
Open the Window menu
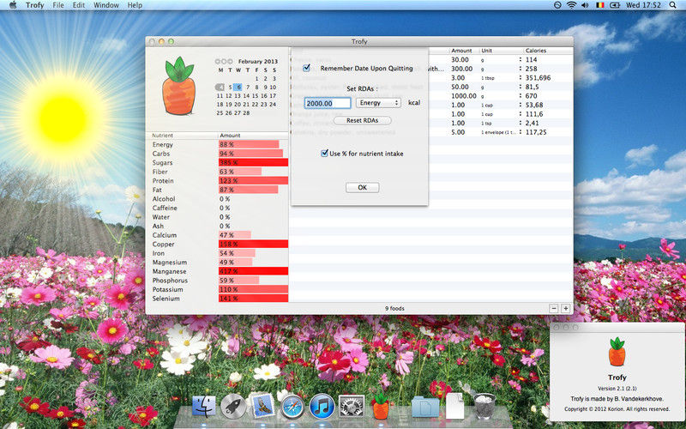tap(106, 5)
